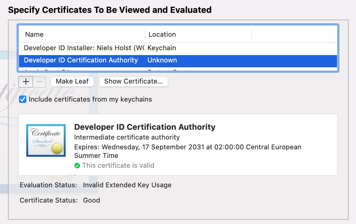Image resolution: width=356 pixels, height=224 pixels.
Task: Click the bold Developer ID Certification Authority title
Action: [x=145, y=127]
